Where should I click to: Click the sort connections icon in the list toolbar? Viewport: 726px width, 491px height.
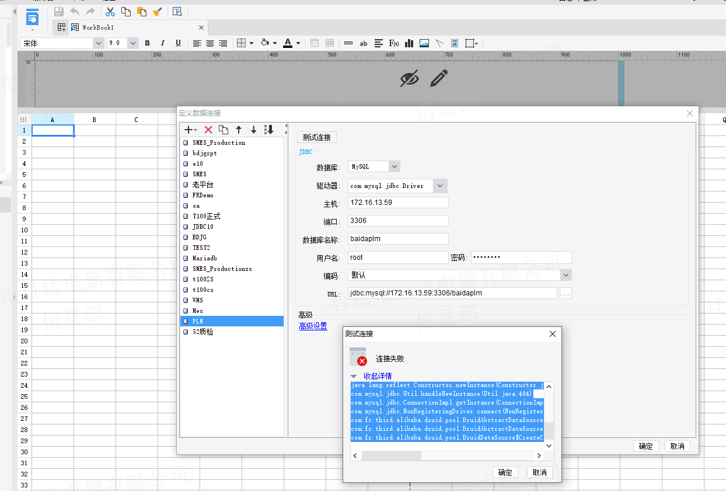(268, 130)
